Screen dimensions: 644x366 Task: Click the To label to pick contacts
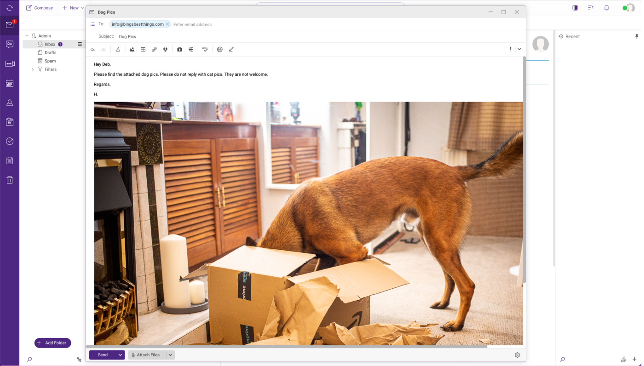(101, 24)
